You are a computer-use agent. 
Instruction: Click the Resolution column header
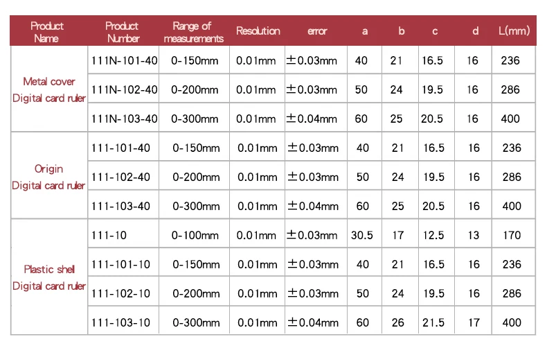click(x=258, y=31)
